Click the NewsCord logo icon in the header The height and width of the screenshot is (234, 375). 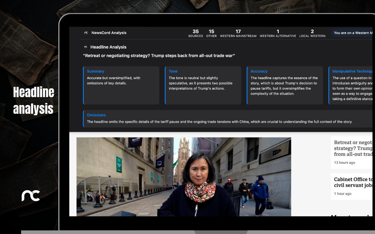click(x=86, y=33)
